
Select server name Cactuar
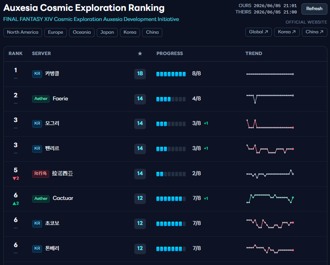pyautogui.click(x=63, y=198)
